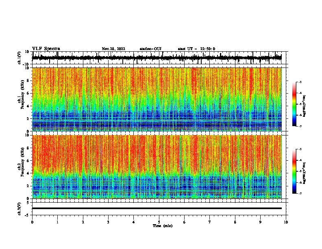This screenshot has height=249, width=322.
Task: Click the ch.2 spectrogram color scale bar
Action: [x=294, y=171]
